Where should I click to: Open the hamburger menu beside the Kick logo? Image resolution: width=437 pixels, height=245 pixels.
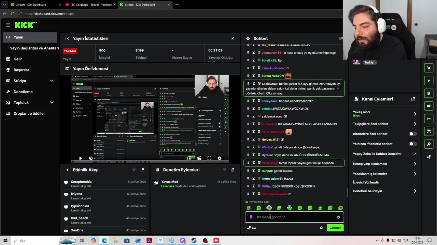pos(8,25)
